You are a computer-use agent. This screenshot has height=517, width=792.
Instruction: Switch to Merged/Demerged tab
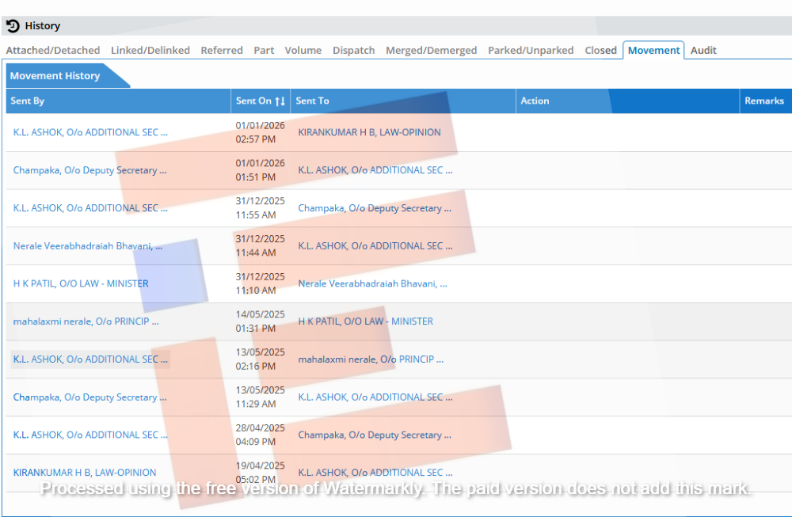[x=431, y=50]
